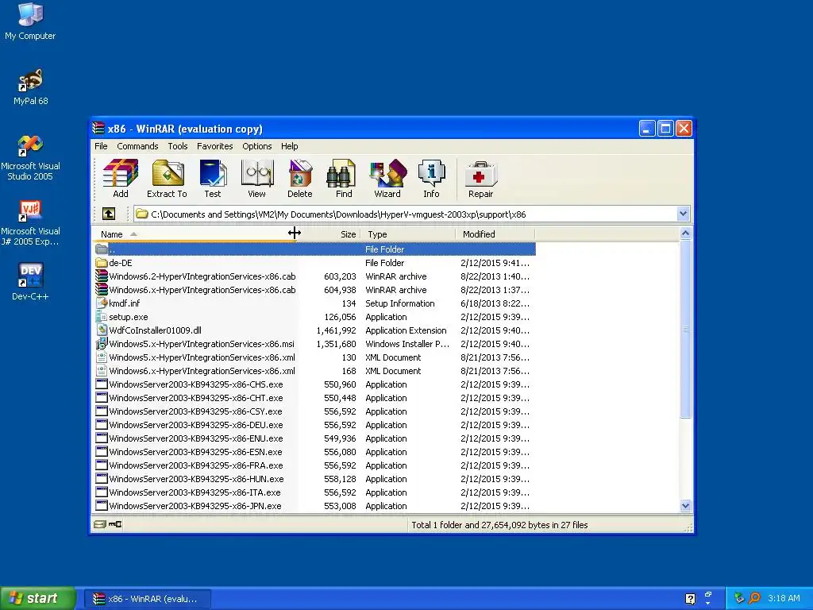Click the WdfCoInstaller01009.dll file icon
Viewport: 813px width, 610px height.
102,330
